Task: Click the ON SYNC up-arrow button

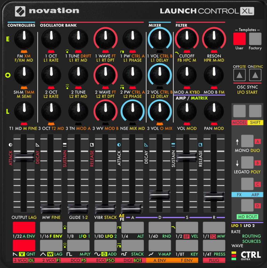Action: (x=255, y=75)
